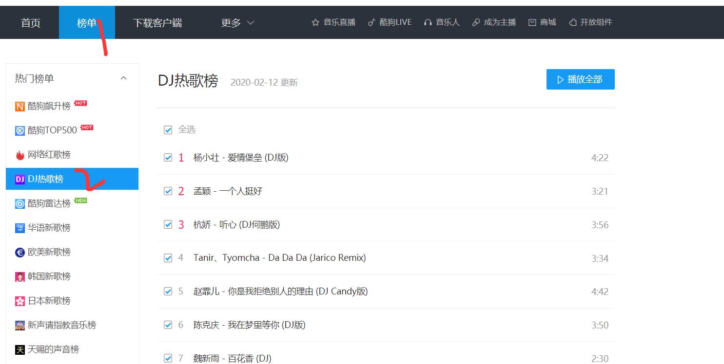Click the 酷狗LIVE link text

pos(395,22)
